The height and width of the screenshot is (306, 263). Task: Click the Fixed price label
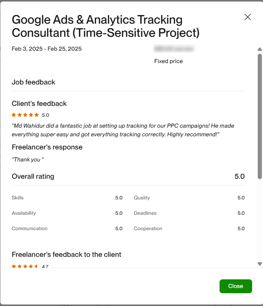coord(169,61)
